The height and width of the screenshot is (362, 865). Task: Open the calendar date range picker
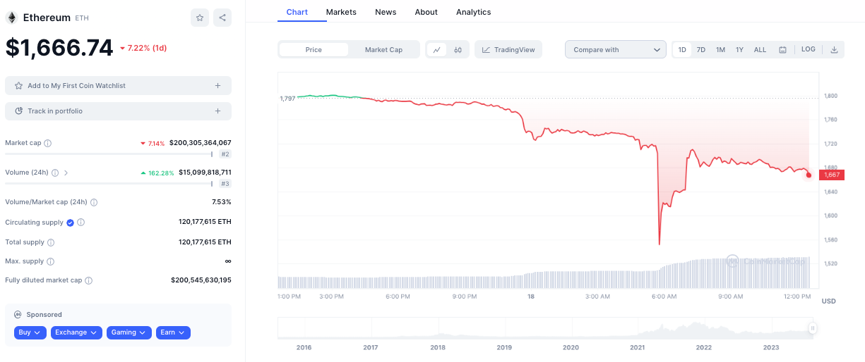click(783, 50)
